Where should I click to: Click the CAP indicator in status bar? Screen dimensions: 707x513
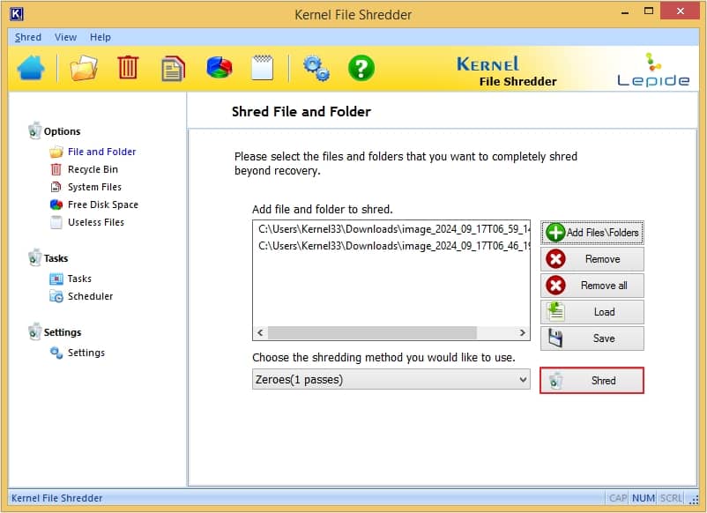[618, 498]
